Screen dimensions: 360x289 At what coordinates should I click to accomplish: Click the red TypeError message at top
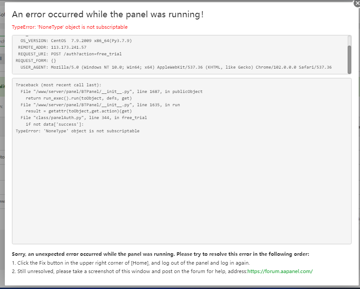[69, 27]
